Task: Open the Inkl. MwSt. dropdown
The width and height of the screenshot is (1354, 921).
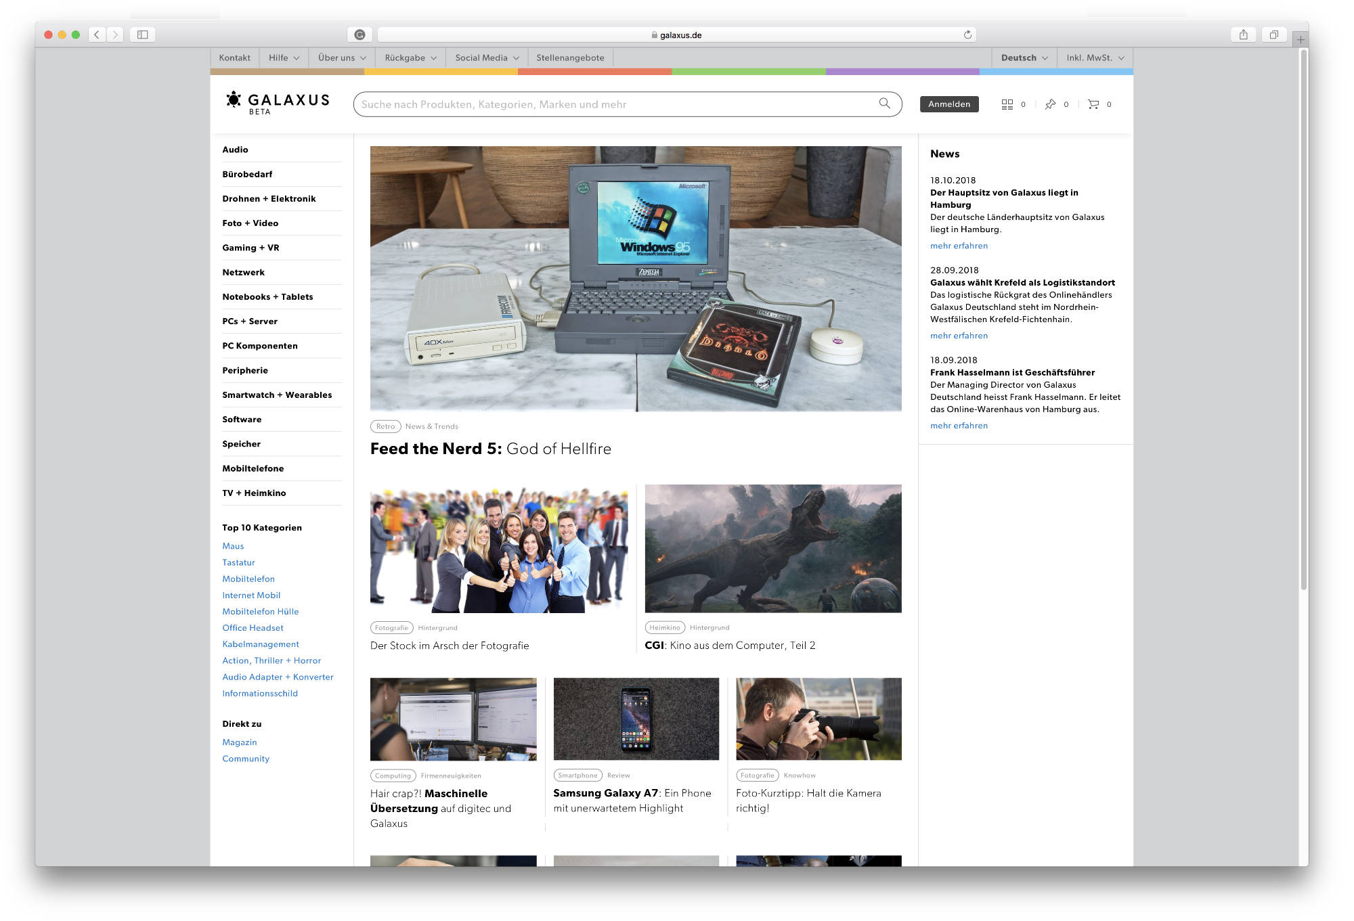Action: point(1095,58)
